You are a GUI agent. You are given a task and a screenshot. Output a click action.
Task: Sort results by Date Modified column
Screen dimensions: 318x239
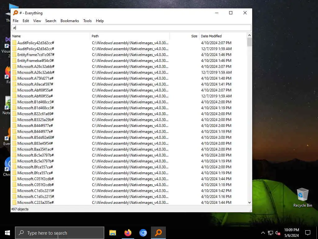(x=223, y=36)
